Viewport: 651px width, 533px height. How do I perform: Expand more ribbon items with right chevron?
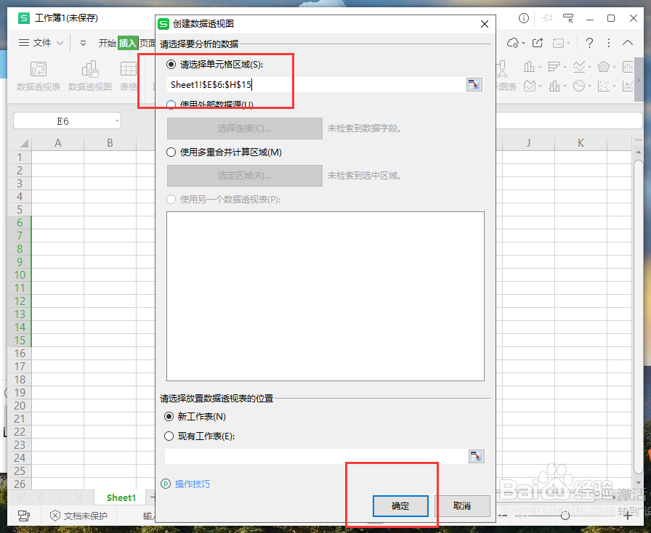(x=639, y=79)
